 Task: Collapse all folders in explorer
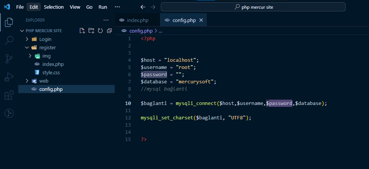click(x=109, y=31)
